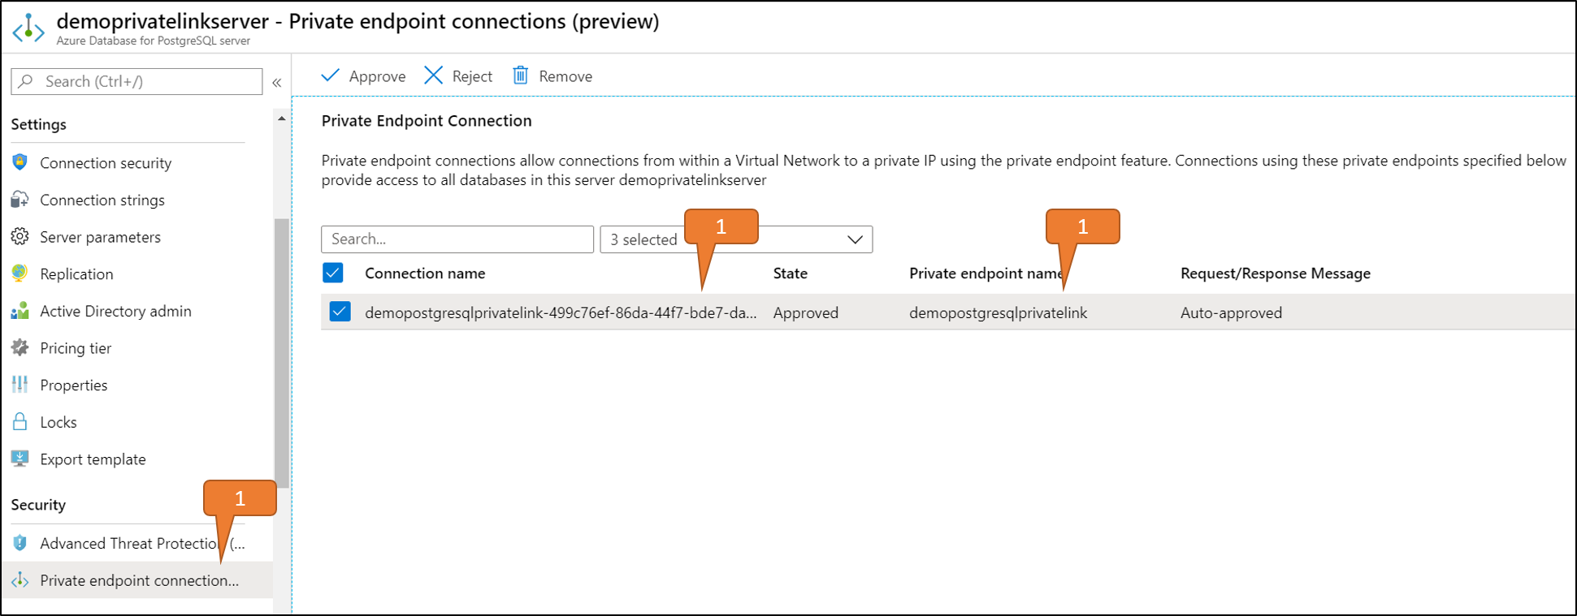Sort by State column header

coord(791,274)
